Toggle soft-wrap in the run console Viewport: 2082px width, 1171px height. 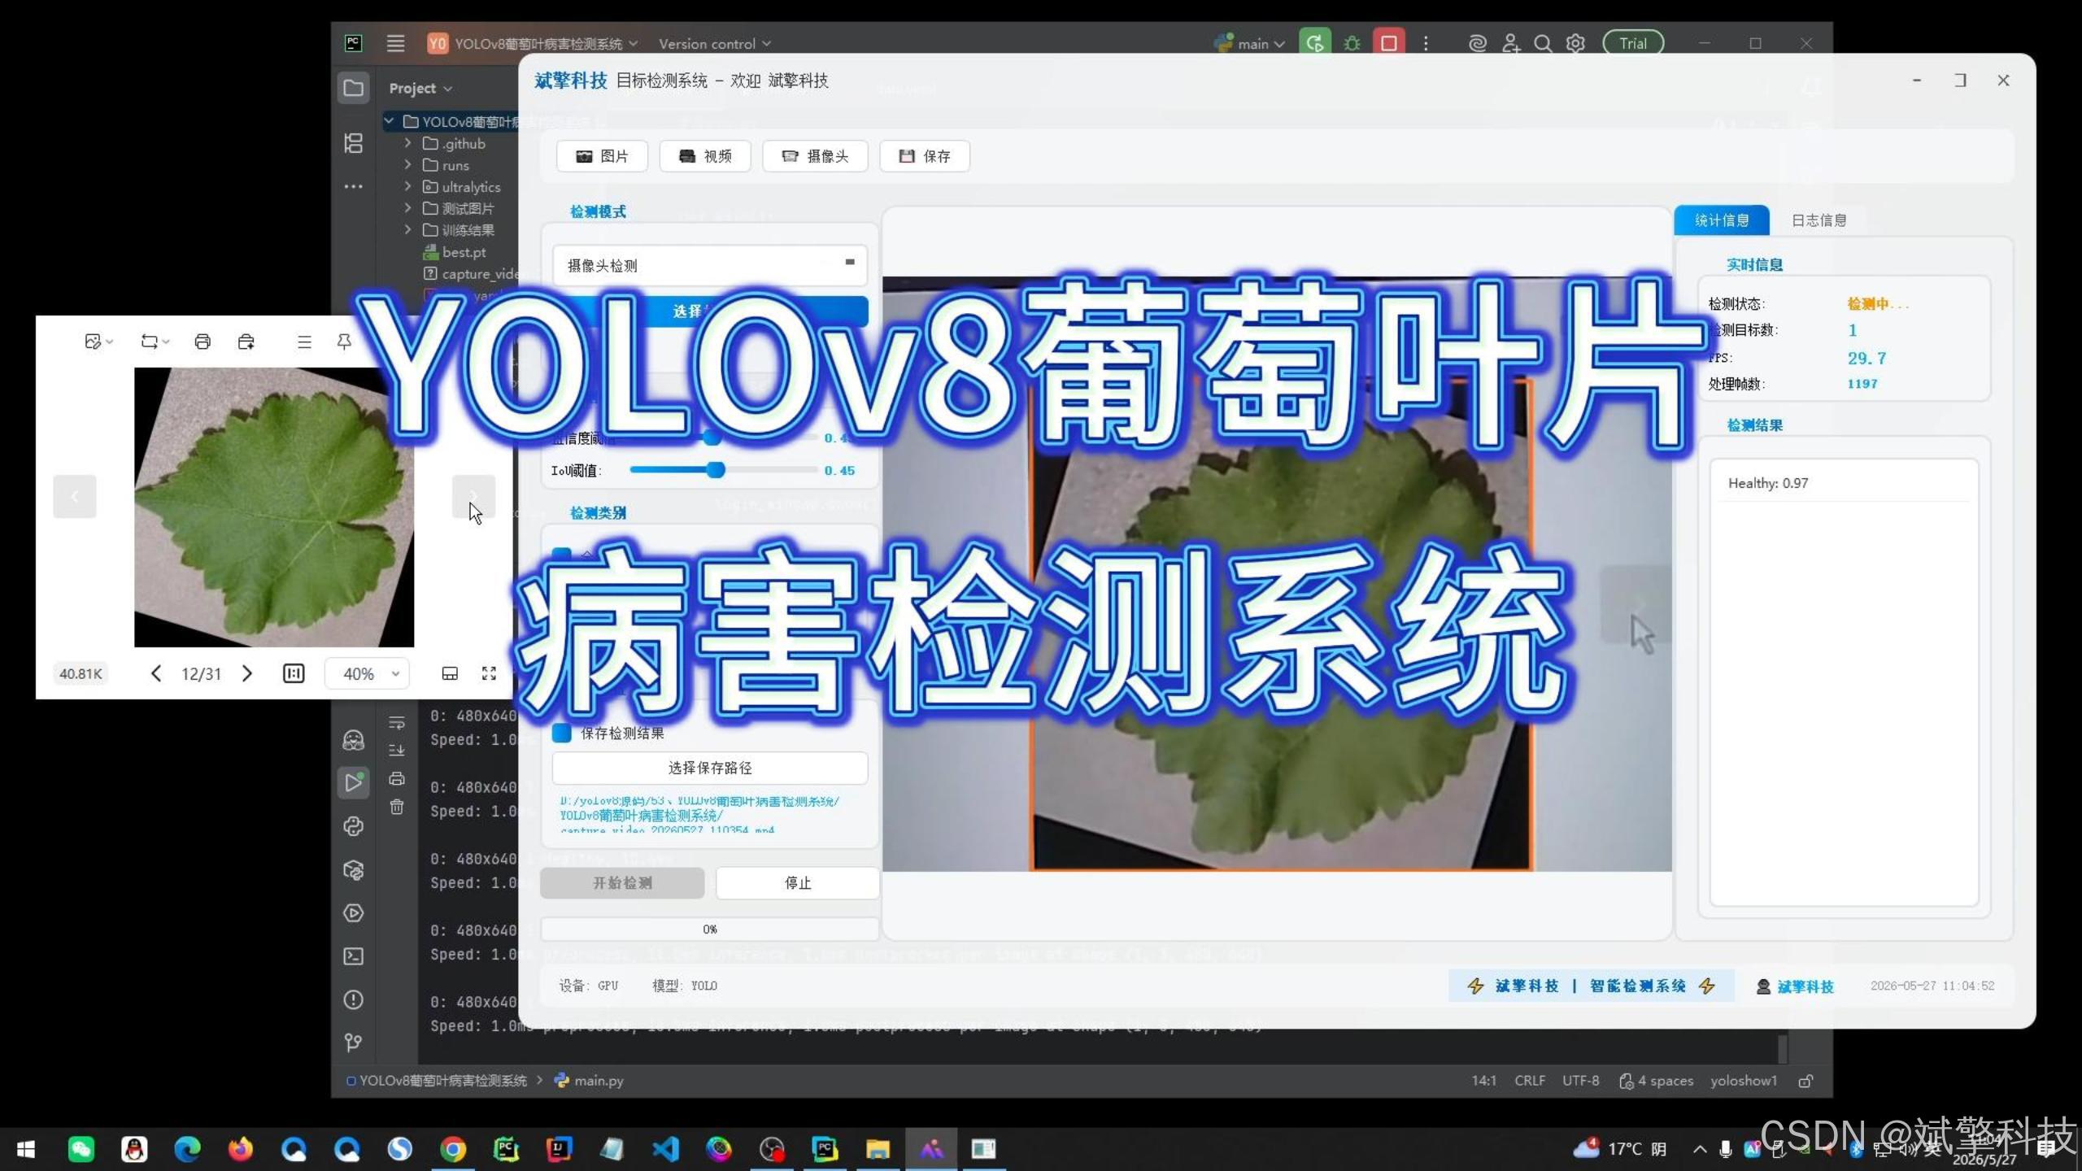(x=397, y=722)
